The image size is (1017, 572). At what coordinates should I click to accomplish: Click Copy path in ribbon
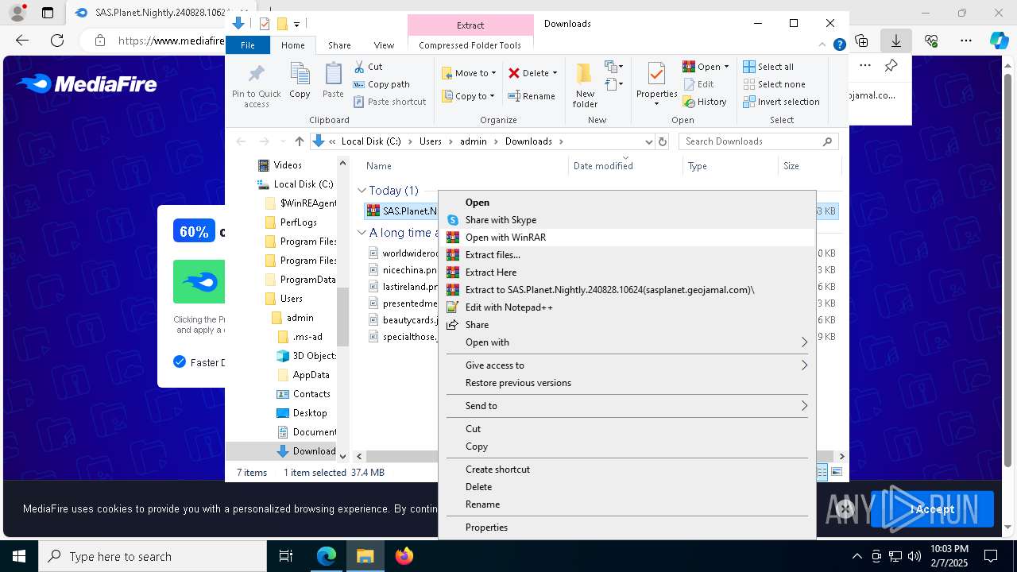click(x=381, y=84)
